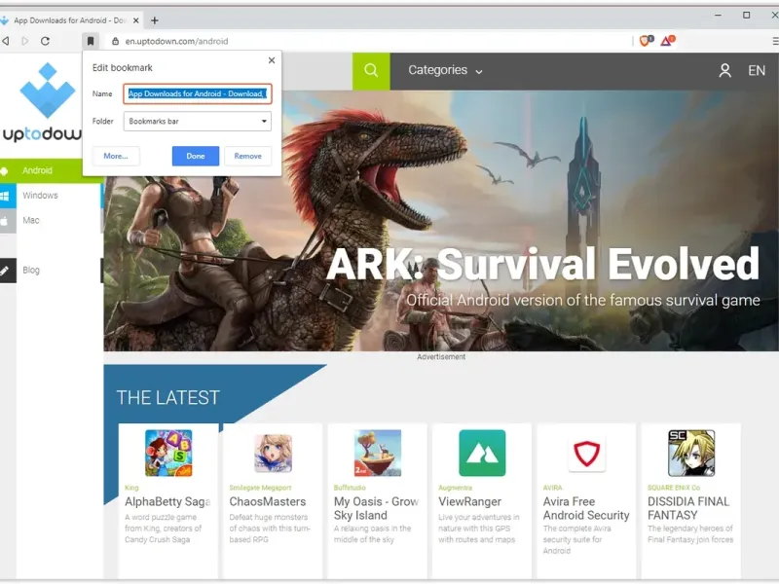Image resolution: width=779 pixels, height=584 pixels.
Task: Expand the Categories dropdown
Action: pyautogui.click(x=445, y=70)
